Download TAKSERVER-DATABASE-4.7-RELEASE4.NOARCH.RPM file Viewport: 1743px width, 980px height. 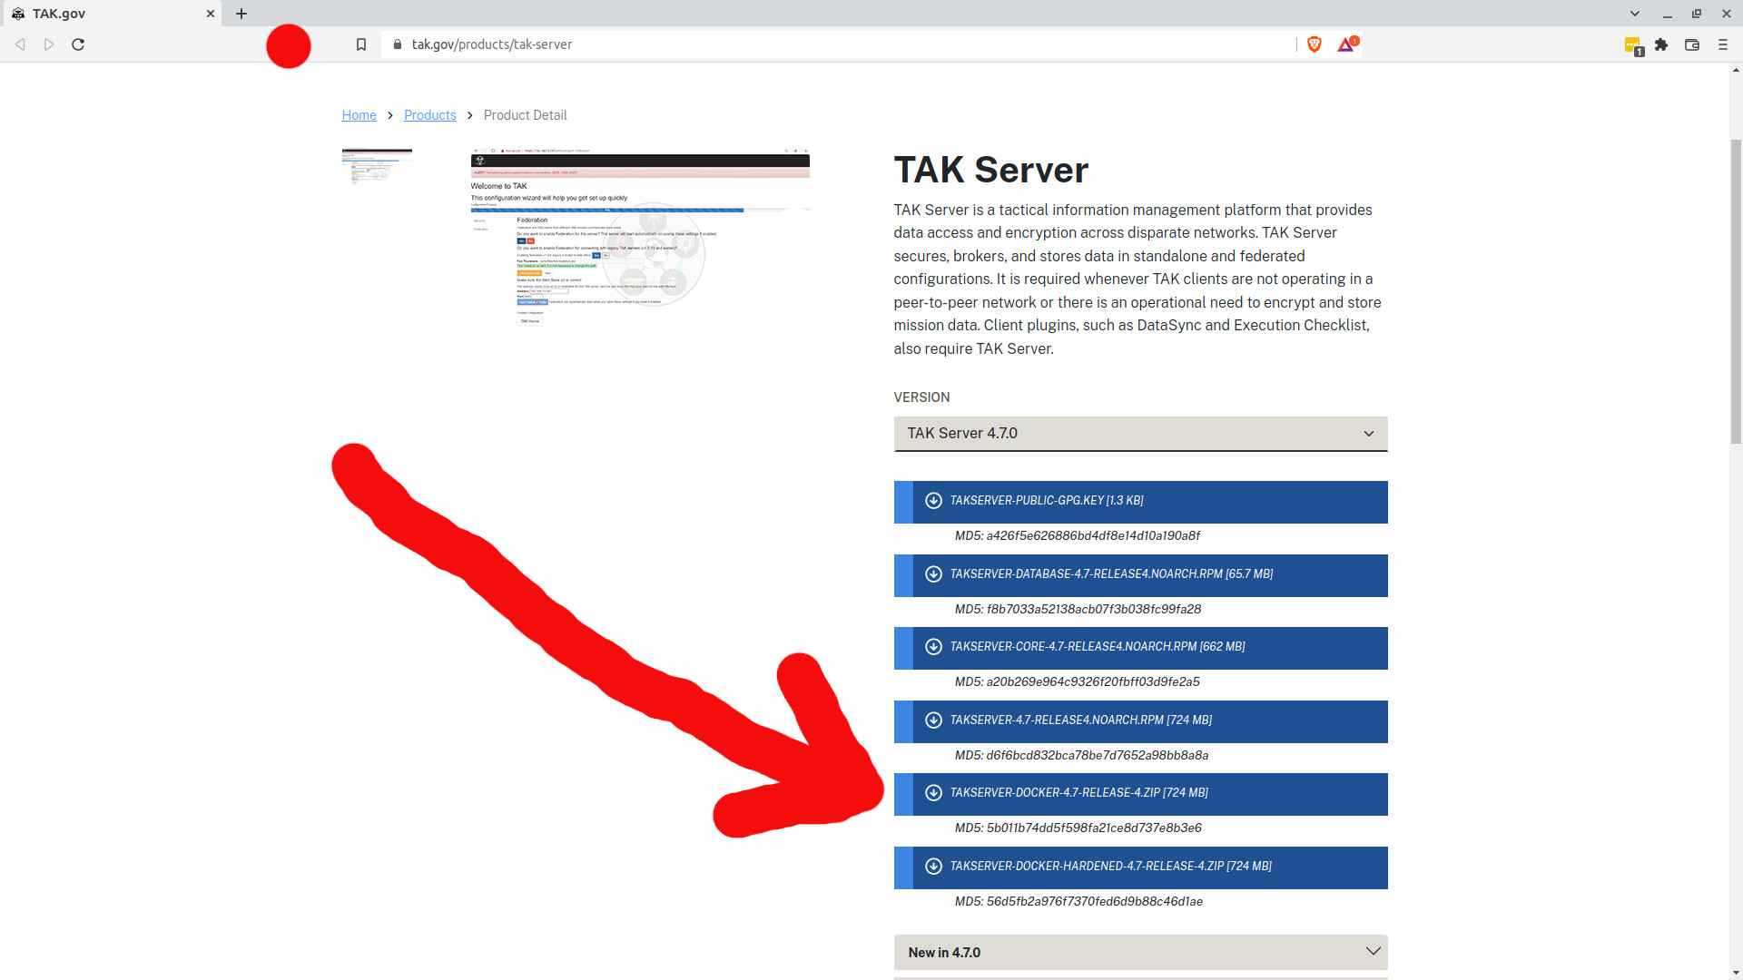click(1111, 574)
